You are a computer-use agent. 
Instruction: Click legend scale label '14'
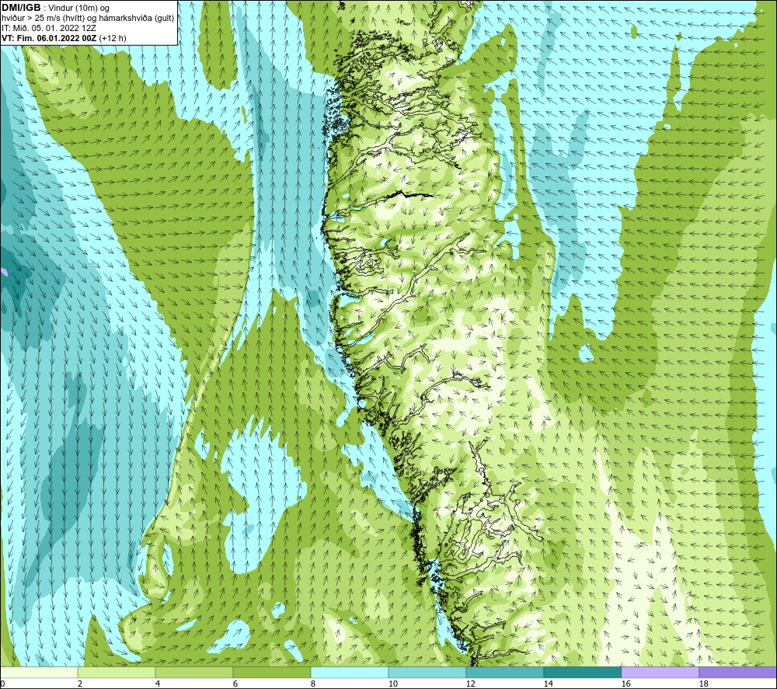(548, 684)
